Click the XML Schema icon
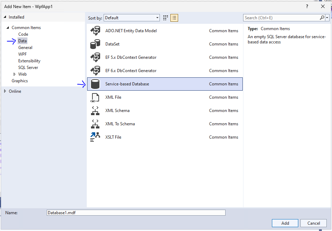 (95, 111)
